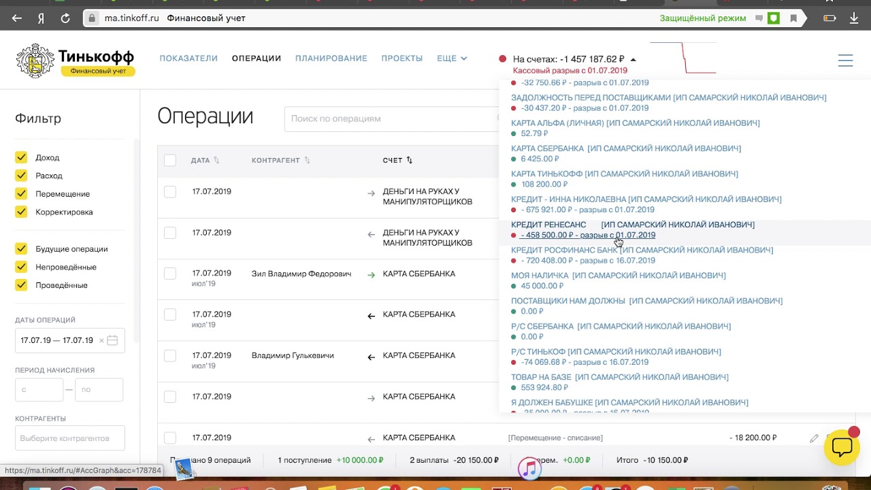
Task: Open the ПРОЕКТЫ section
Action: click(402, 59)
